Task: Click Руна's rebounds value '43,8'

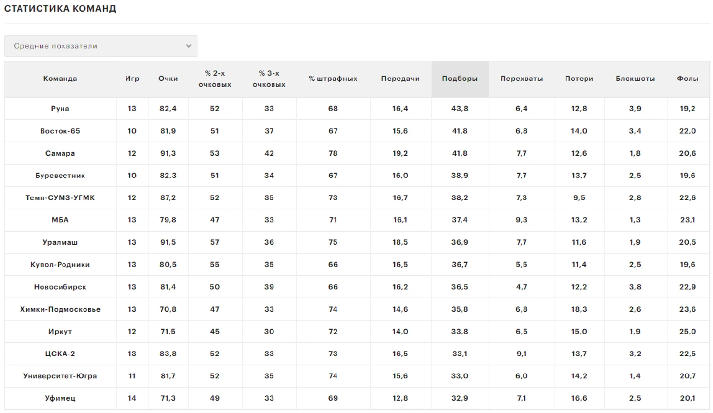Action: [460, 109]
